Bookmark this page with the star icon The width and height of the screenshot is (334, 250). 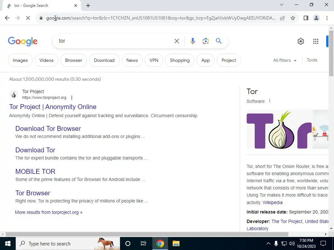coord(293,18)
